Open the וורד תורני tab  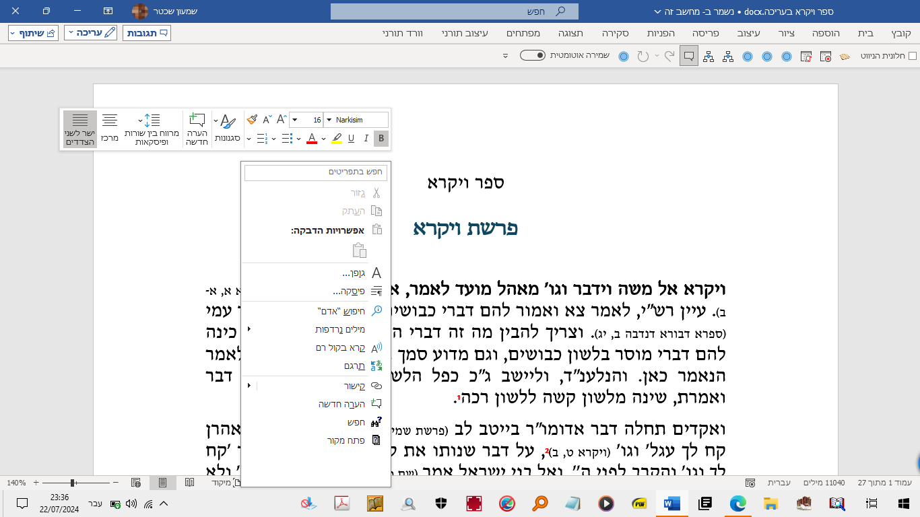pos(403,32)
